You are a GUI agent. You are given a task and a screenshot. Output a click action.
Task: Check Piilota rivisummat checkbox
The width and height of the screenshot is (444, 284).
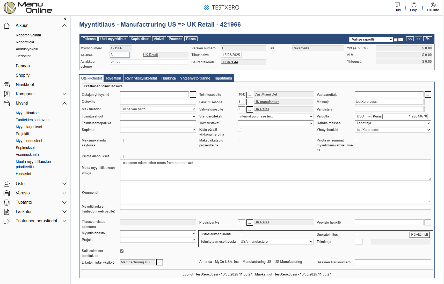pyautogui.click(x=356, y=141)
